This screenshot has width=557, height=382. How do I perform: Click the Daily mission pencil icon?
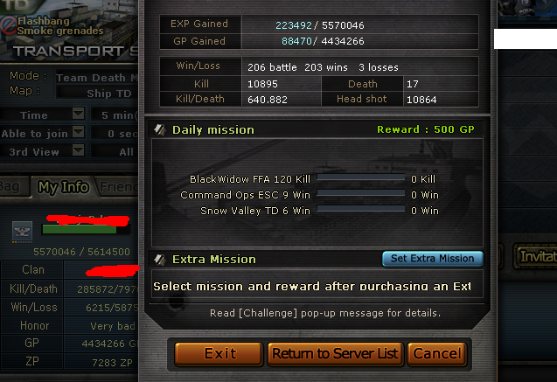pos(160,130)
